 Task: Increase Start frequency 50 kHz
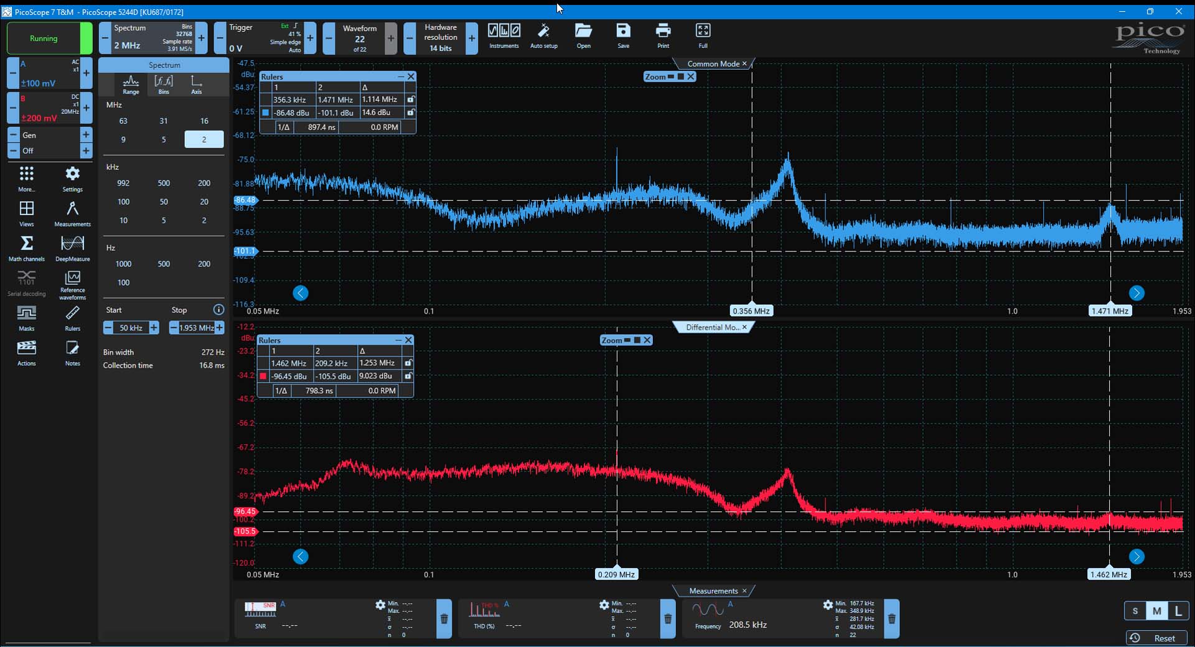(154, 328)
